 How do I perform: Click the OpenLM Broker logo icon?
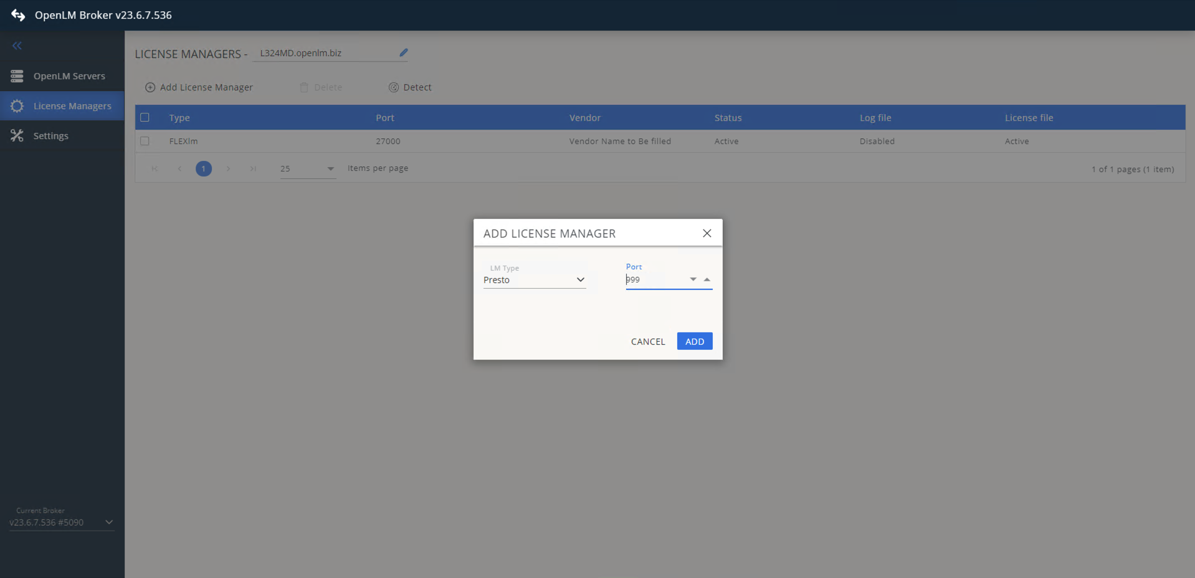[x=18, y=15]
